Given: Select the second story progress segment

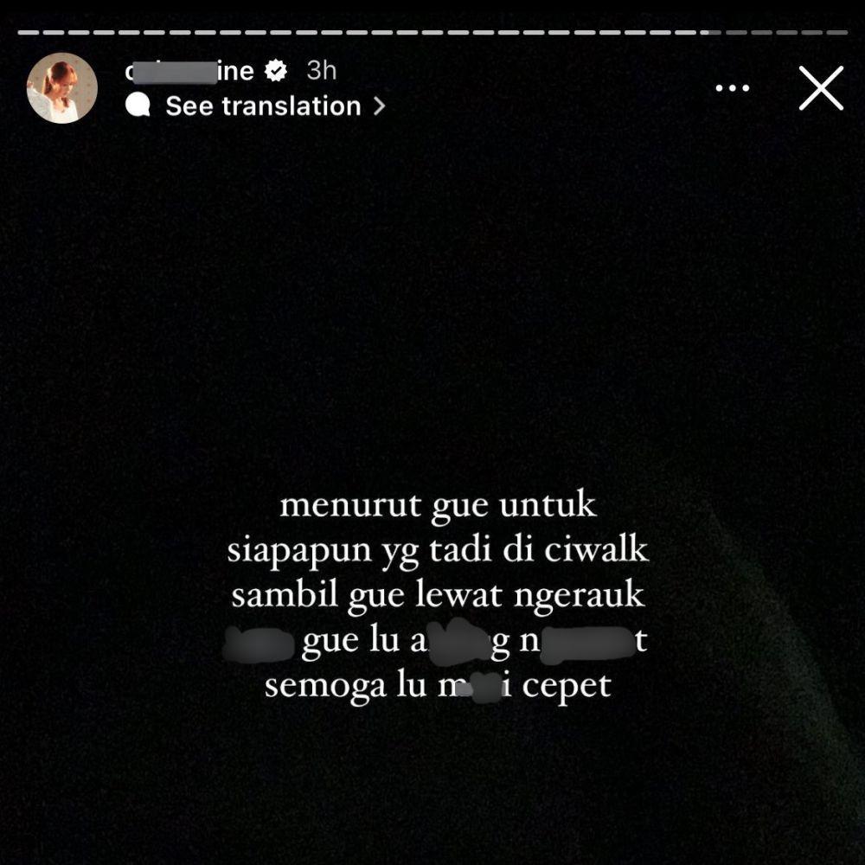Looking at the screenshot, I should (x=54, y=33).
